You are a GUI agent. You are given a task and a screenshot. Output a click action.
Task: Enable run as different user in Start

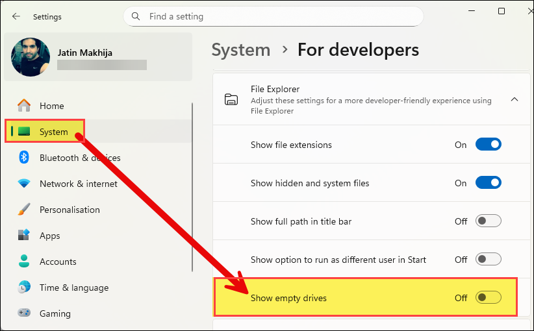click(488, 260)
